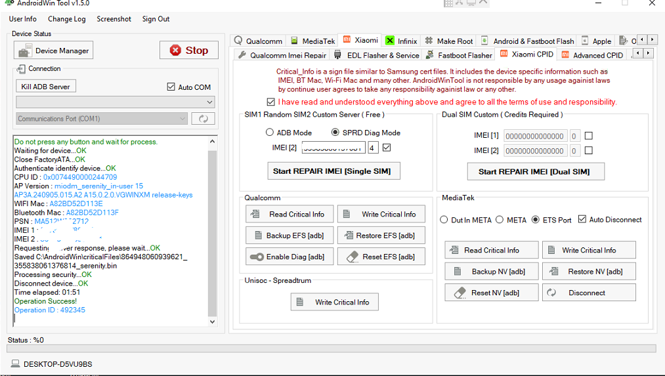Switch to the MediaTek tab
Viewport: 665px width, 376px height.
313,41
